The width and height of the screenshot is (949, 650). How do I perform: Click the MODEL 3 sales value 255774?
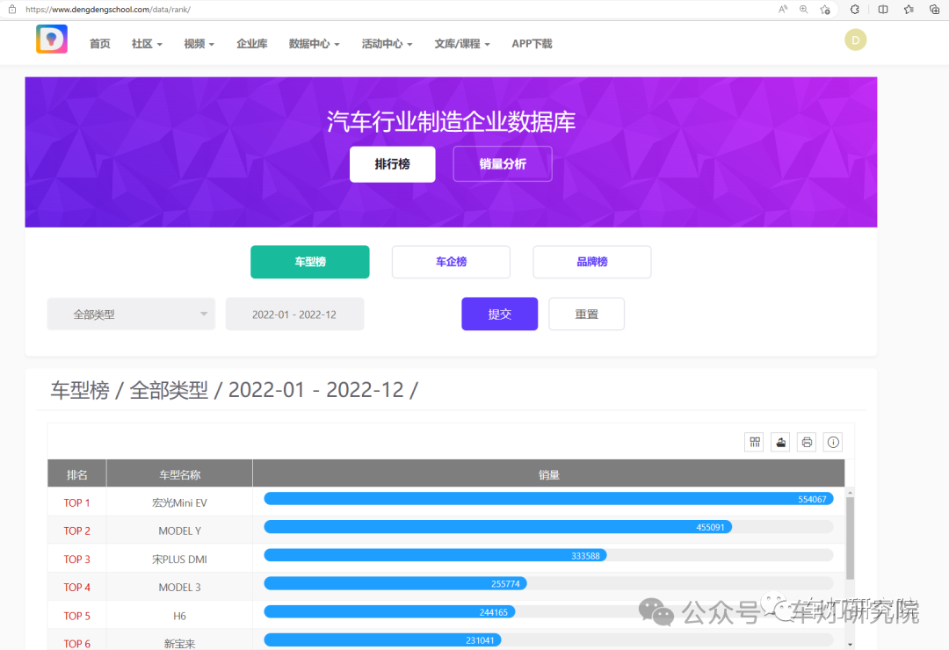[505, 584]
